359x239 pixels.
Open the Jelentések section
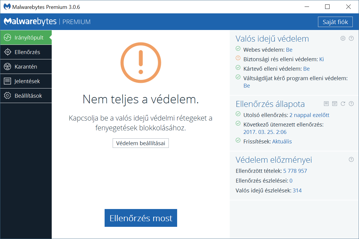[x=26, y=81]
